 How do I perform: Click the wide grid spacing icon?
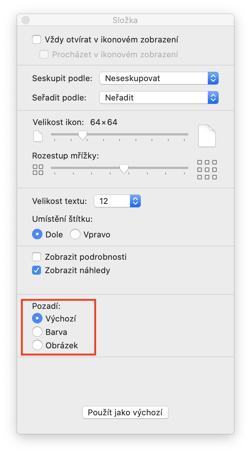click(x=207, y=170)
